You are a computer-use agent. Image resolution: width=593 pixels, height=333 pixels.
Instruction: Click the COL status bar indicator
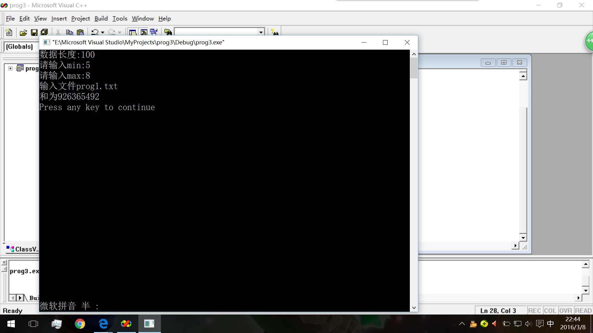(x=550, y=310)
